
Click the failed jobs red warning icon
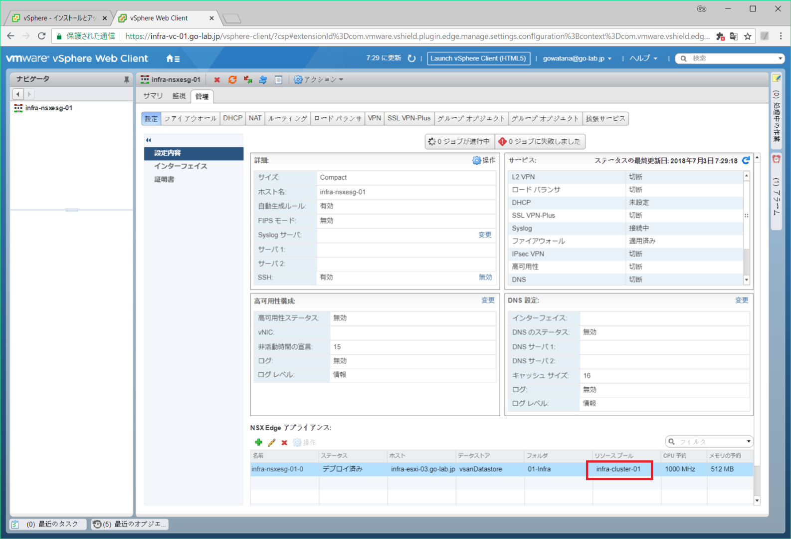pos(502,142)
